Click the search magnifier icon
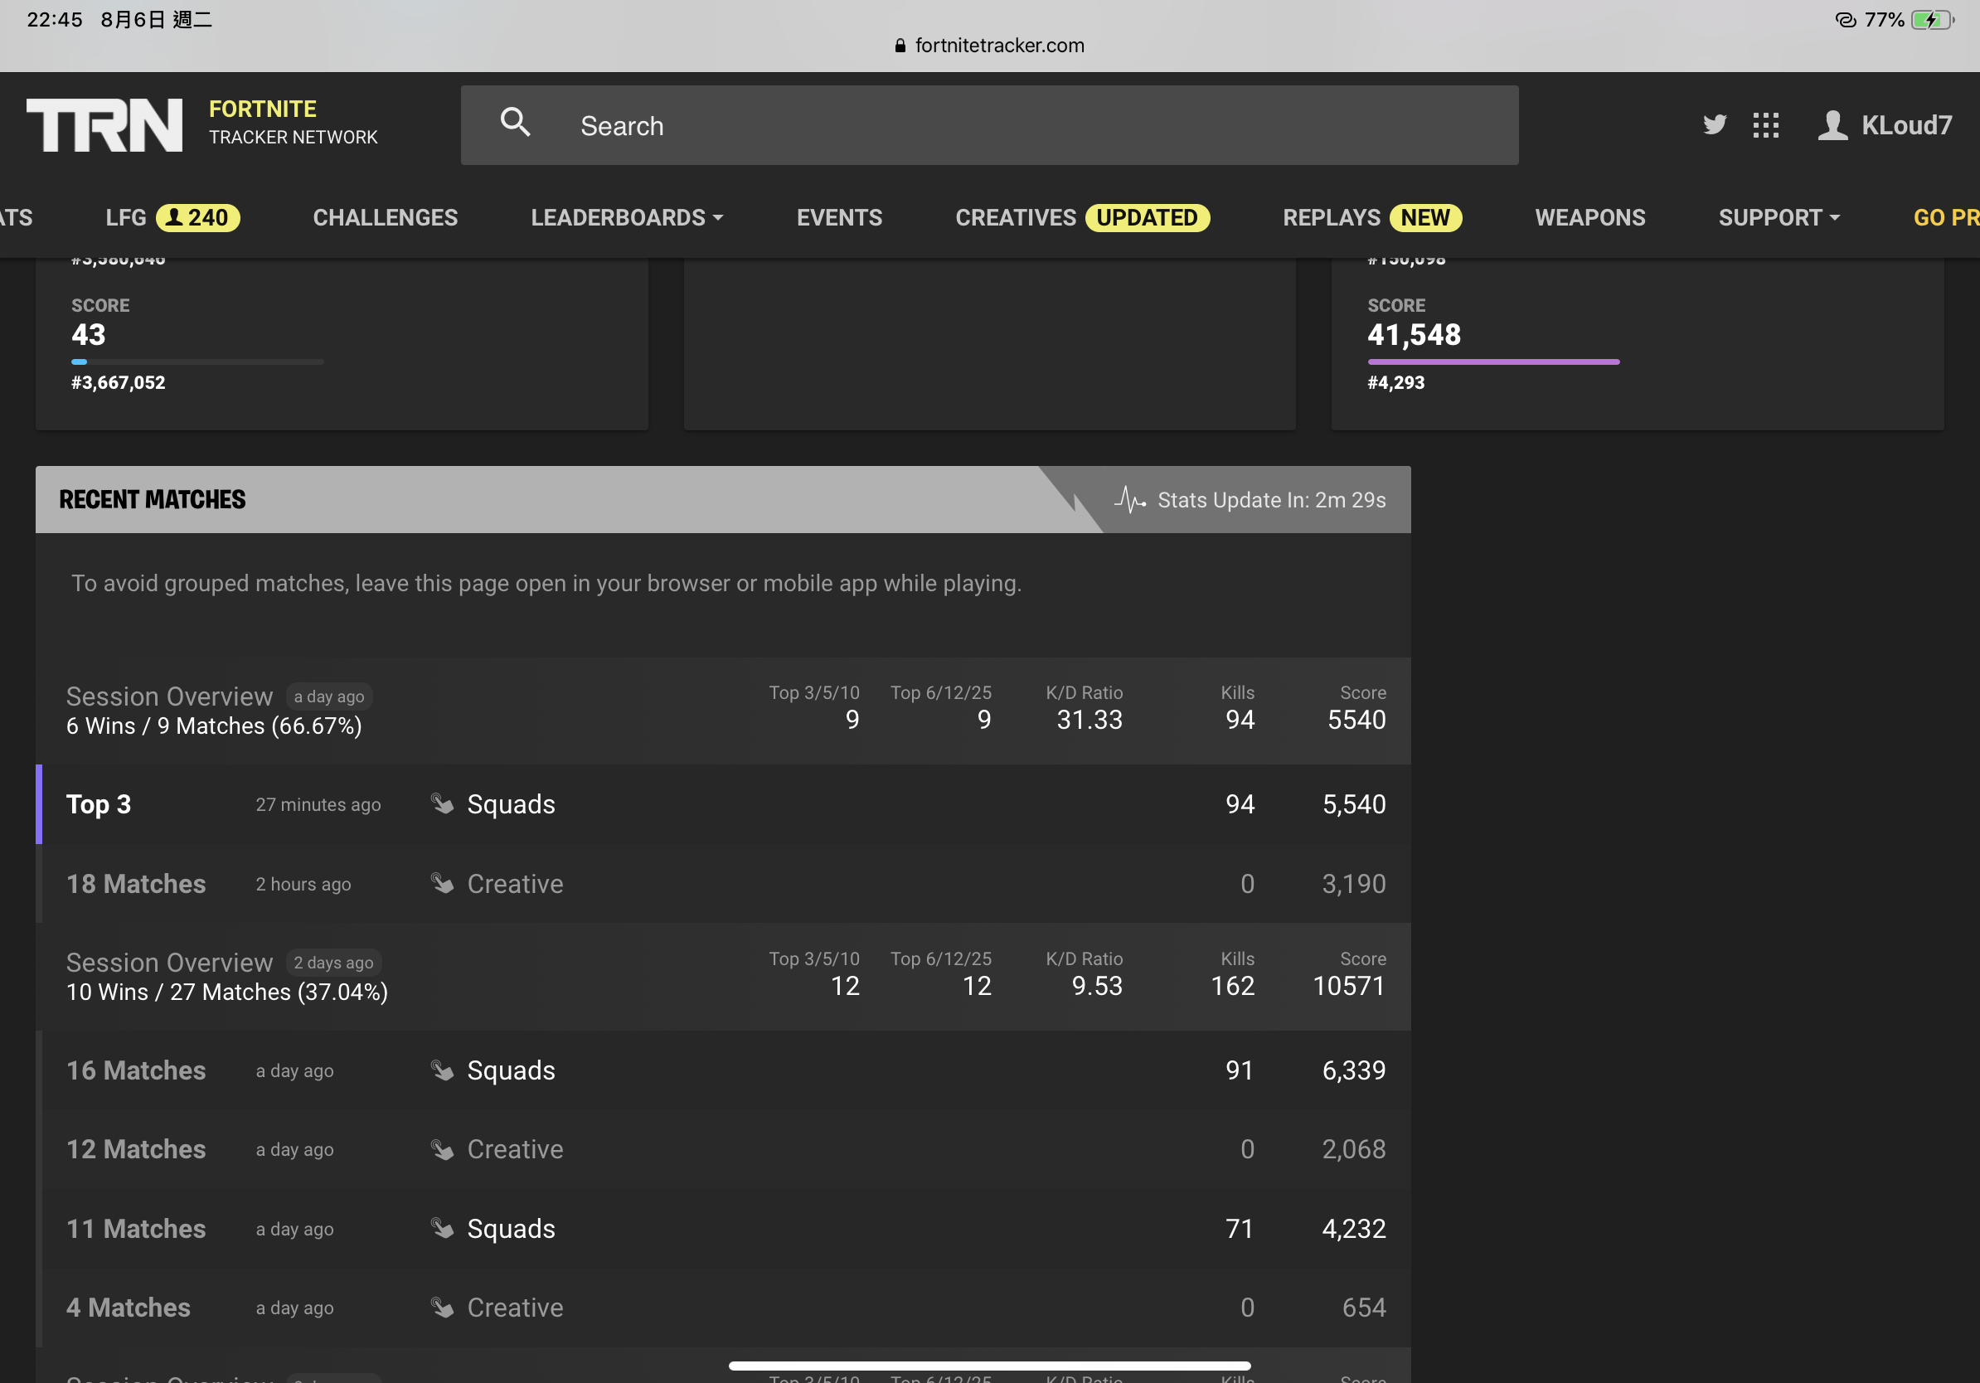1980x1383 pixels. click(515, 123)
